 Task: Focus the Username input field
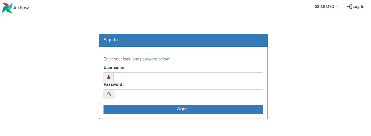click(188, 77)
